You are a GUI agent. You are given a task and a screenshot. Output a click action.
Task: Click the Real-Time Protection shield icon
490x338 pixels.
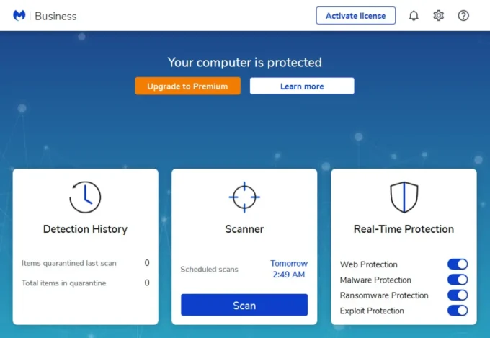tap(404, 197)
